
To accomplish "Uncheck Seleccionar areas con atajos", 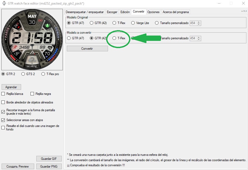I will coord(3,120).
